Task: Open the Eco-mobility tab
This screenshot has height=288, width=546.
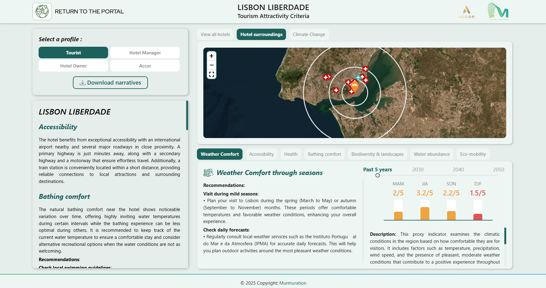Action: [x=473, y=154]
